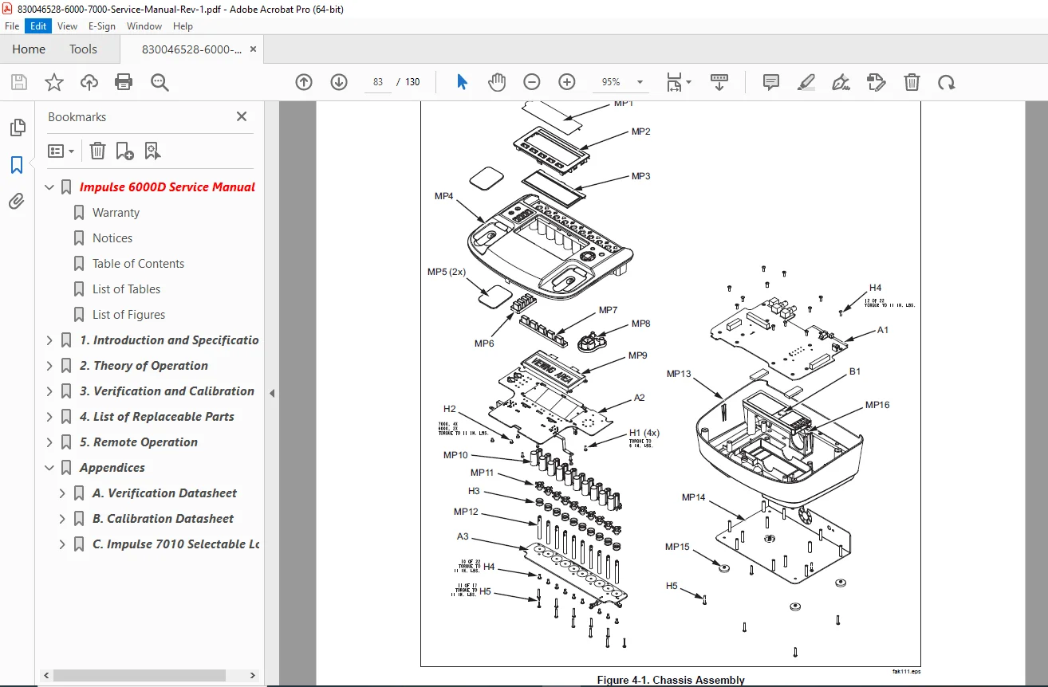Select the Impulse 6000D Service Manual bookmark
This screenshot has height=687, width=1048.
[167, 187]
